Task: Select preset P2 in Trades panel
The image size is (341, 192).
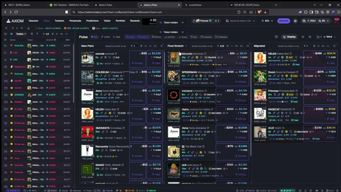Action: click(62, 34)
